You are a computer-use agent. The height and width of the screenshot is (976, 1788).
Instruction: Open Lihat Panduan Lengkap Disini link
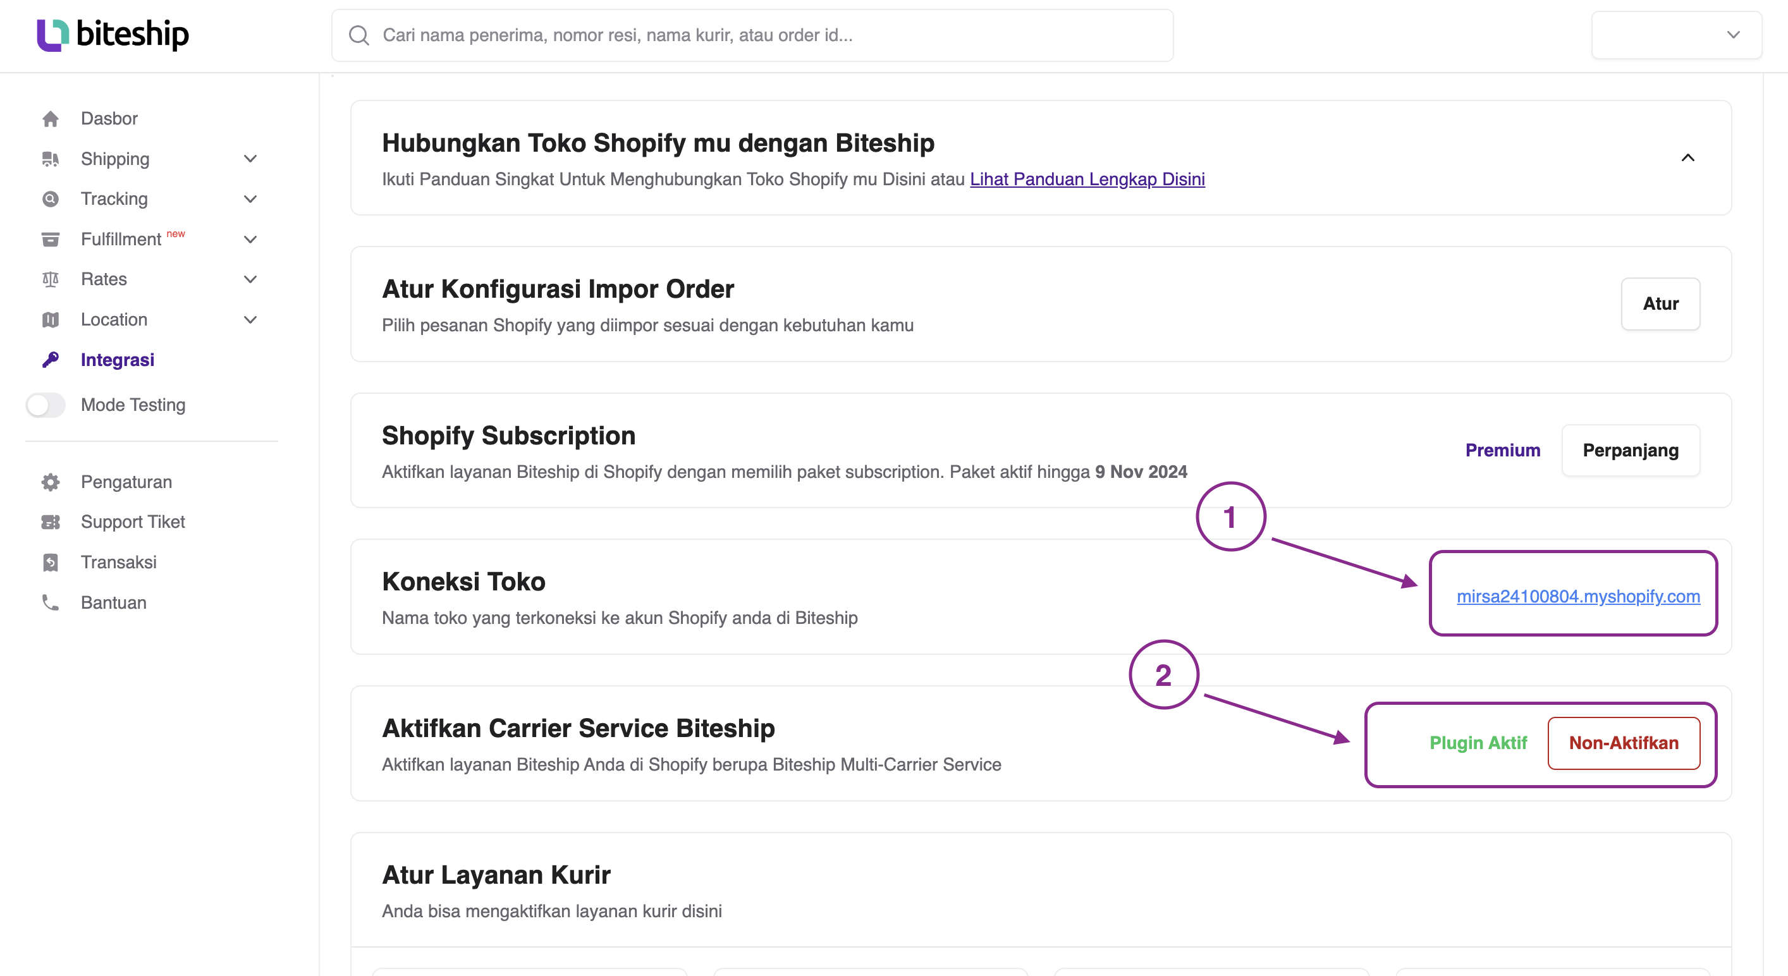pyautogui.click(x=1087, y=179)
